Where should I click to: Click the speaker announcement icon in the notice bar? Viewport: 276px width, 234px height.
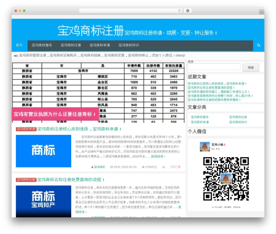[16, 56]
